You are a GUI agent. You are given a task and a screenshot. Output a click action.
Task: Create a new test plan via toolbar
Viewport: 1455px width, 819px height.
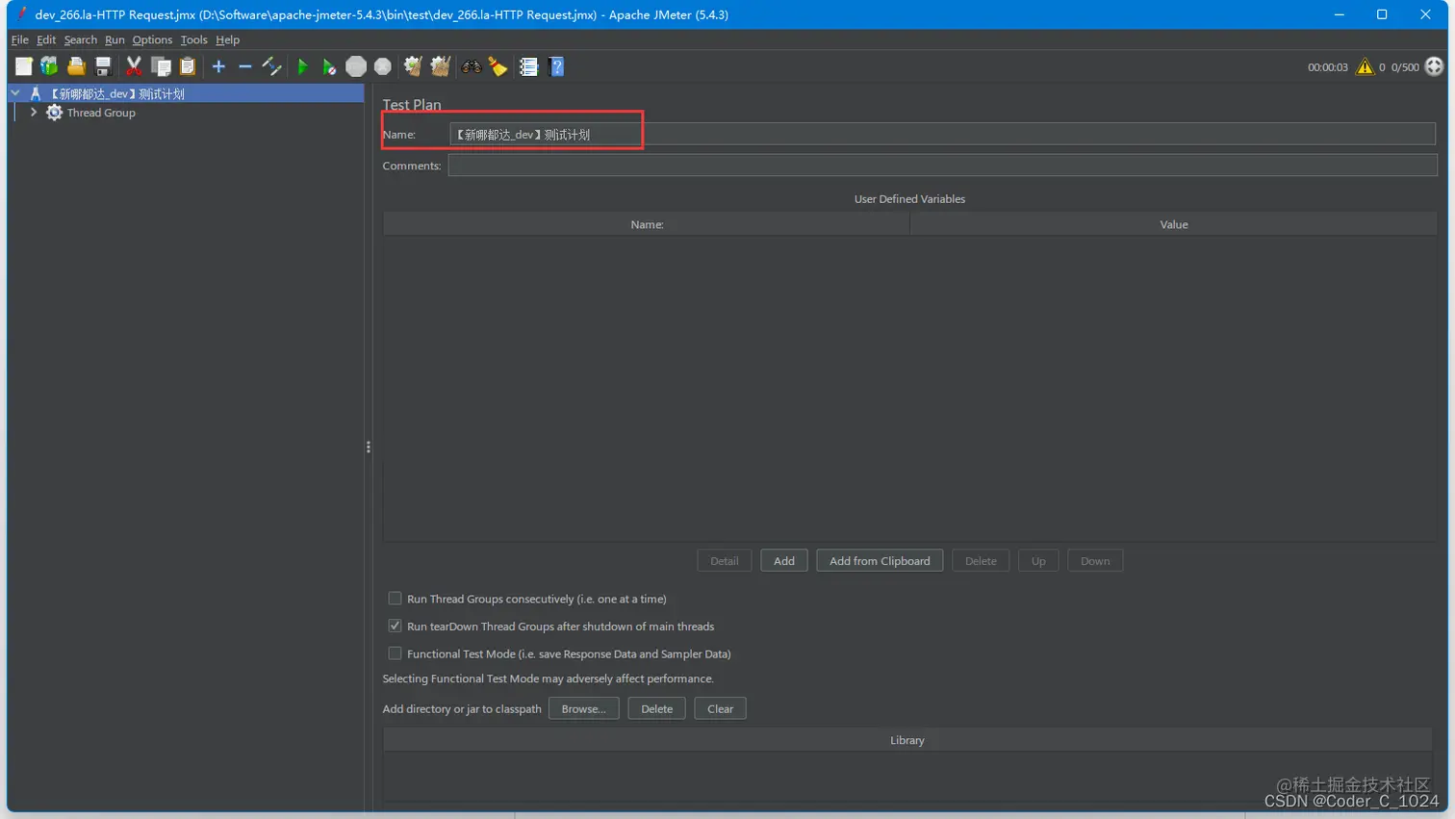tap(23, 66)
